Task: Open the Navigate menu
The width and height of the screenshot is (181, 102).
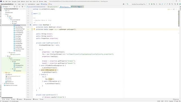Action: tap(14, 1)
